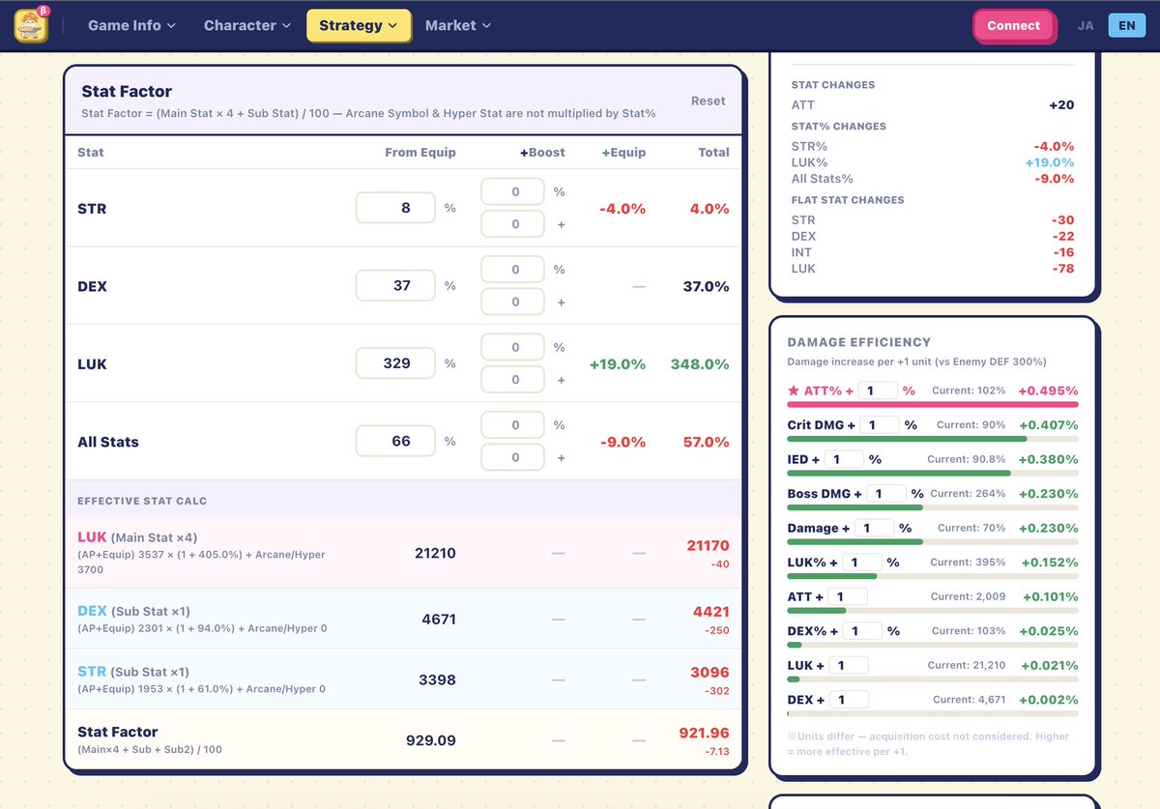
Task: Edit ATT flat efficiency unit field
Action: click(x=848, y=597)
